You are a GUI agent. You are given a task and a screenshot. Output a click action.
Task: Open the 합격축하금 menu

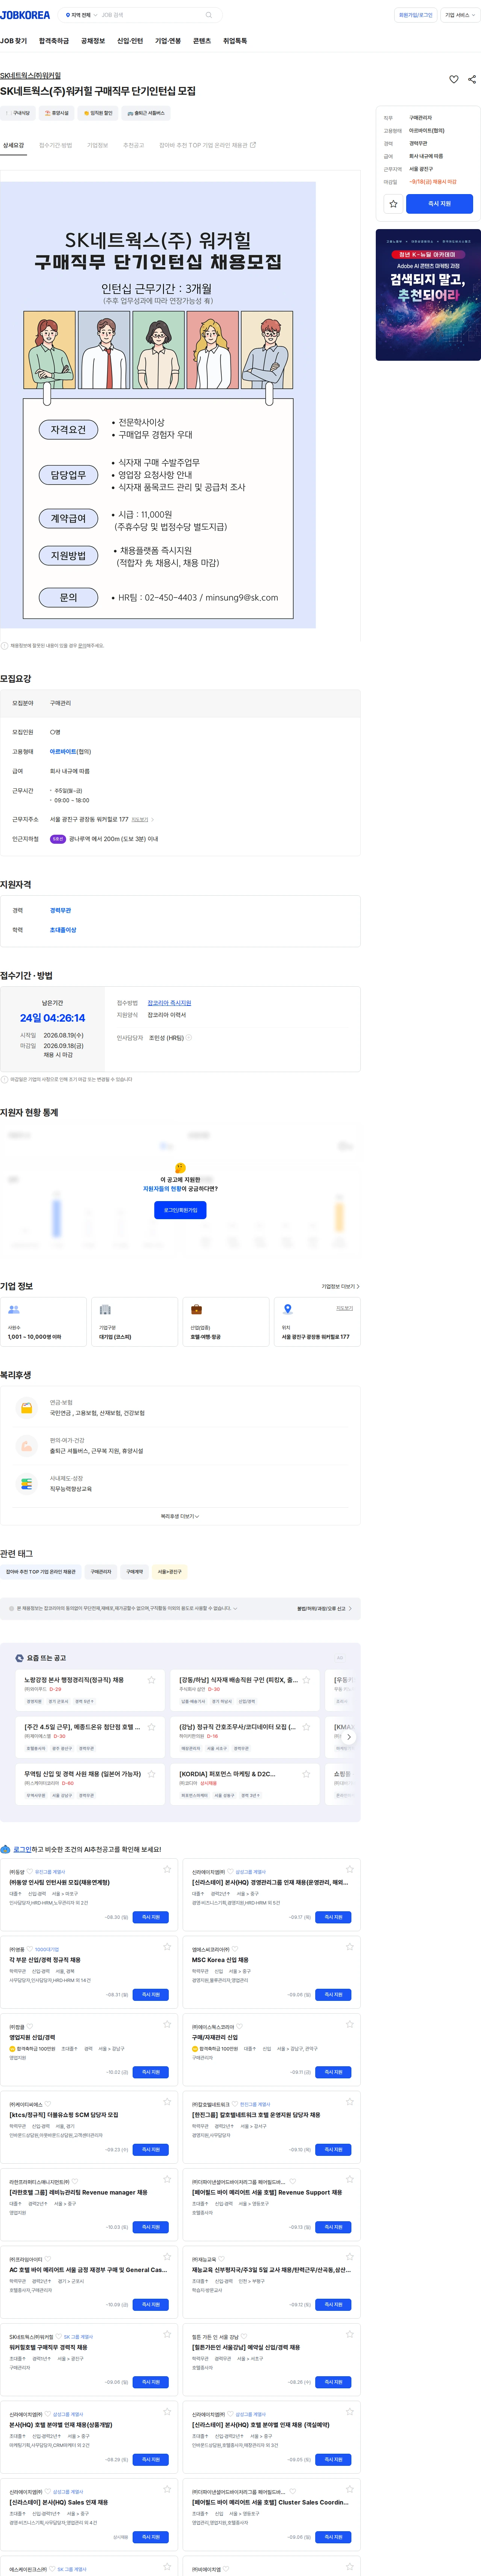[x=54, y=41]
